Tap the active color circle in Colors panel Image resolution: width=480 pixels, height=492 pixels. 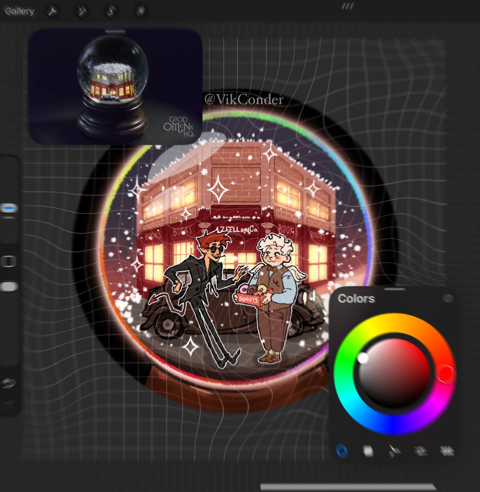(x=448, y=298)
